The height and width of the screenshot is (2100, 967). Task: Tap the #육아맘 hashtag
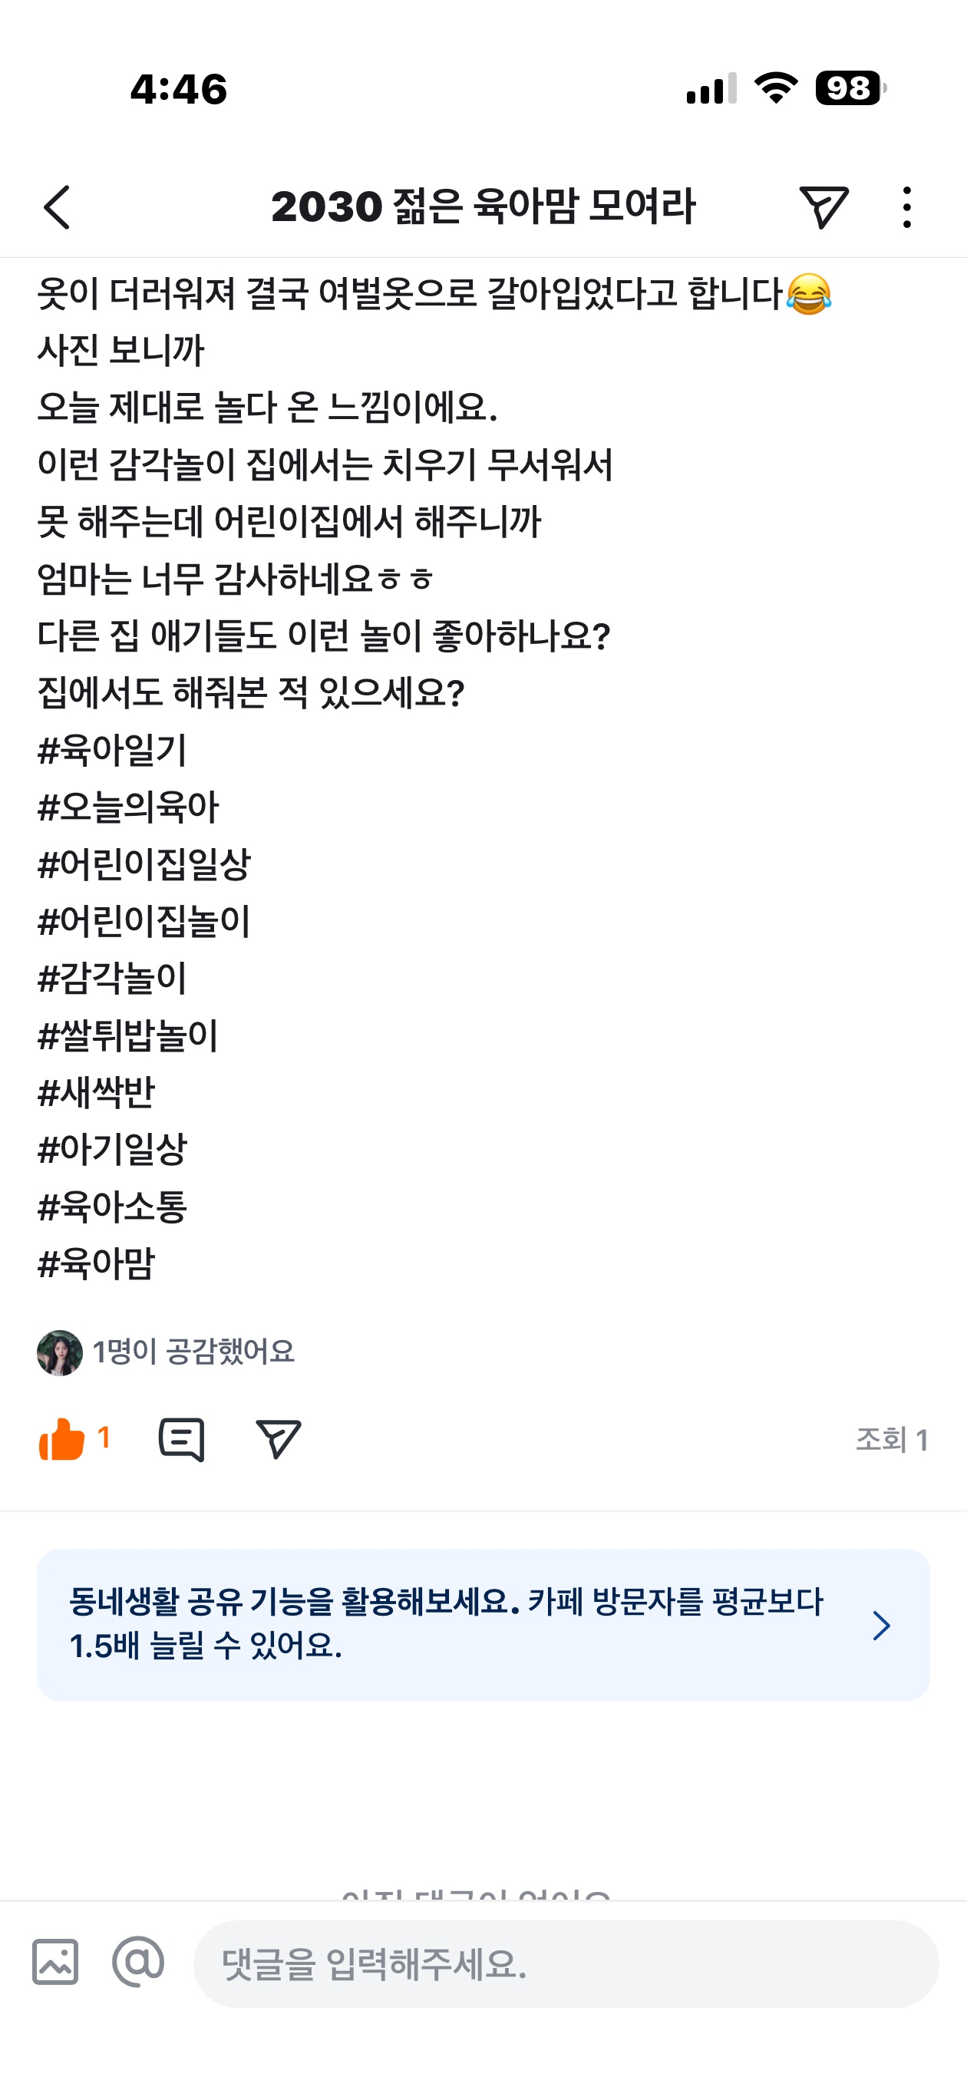(96, 1263)
